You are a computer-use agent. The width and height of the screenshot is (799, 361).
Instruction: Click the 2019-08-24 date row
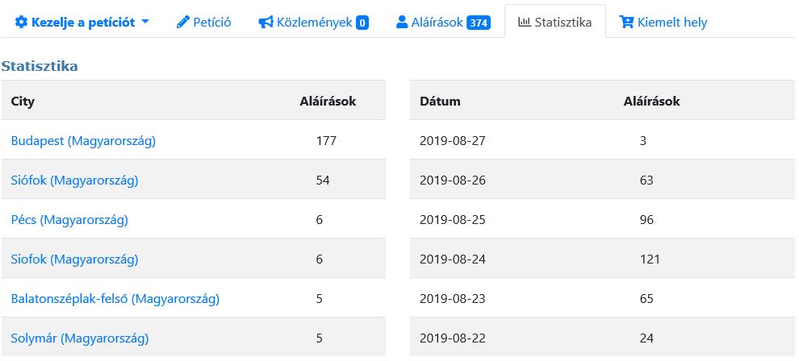click(x=602, y=259)
